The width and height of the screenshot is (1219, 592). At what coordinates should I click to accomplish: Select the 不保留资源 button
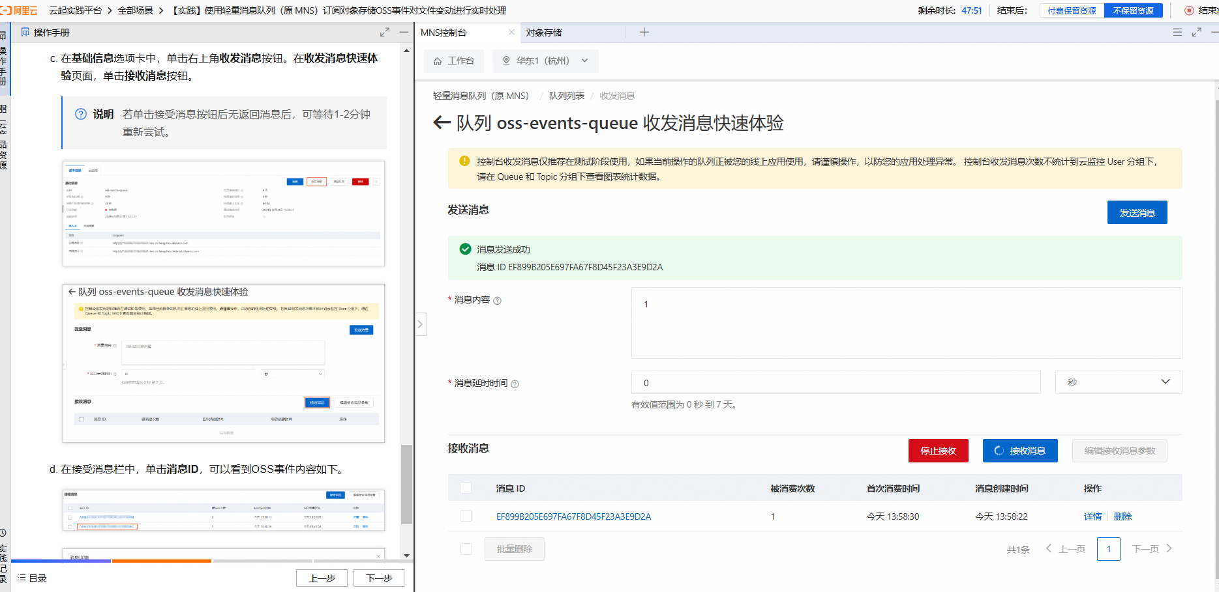[1134, 10]
